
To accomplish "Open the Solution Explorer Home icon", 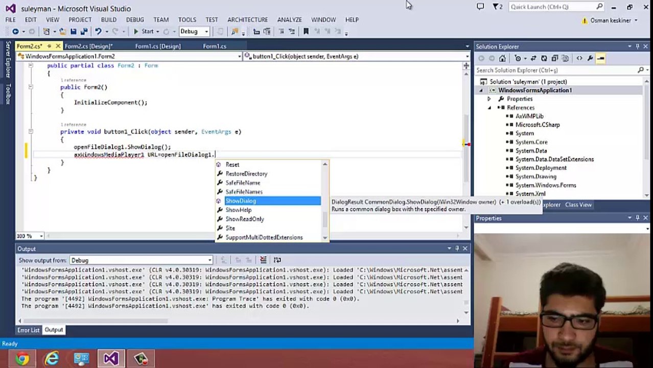I will [502, 58].
